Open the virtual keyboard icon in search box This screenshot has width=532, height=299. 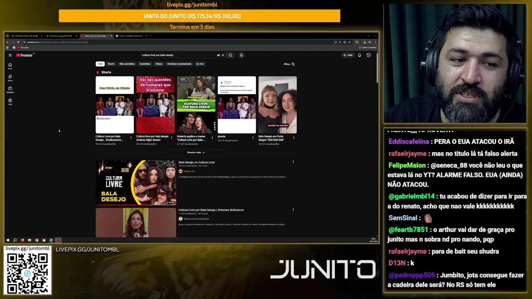(218, 55)
